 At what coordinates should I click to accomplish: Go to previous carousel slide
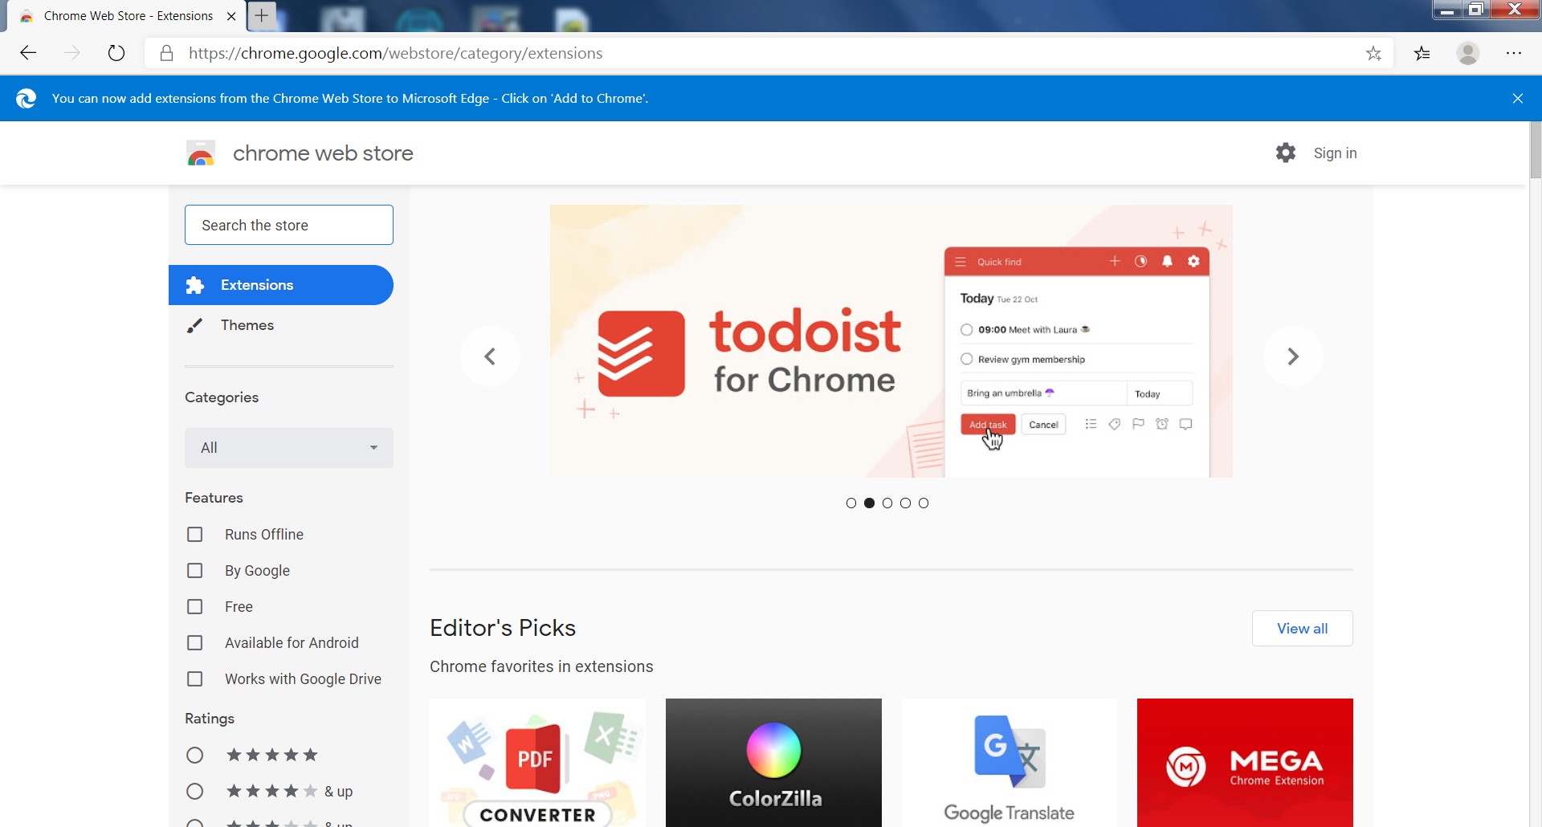[x=490, y=356]
